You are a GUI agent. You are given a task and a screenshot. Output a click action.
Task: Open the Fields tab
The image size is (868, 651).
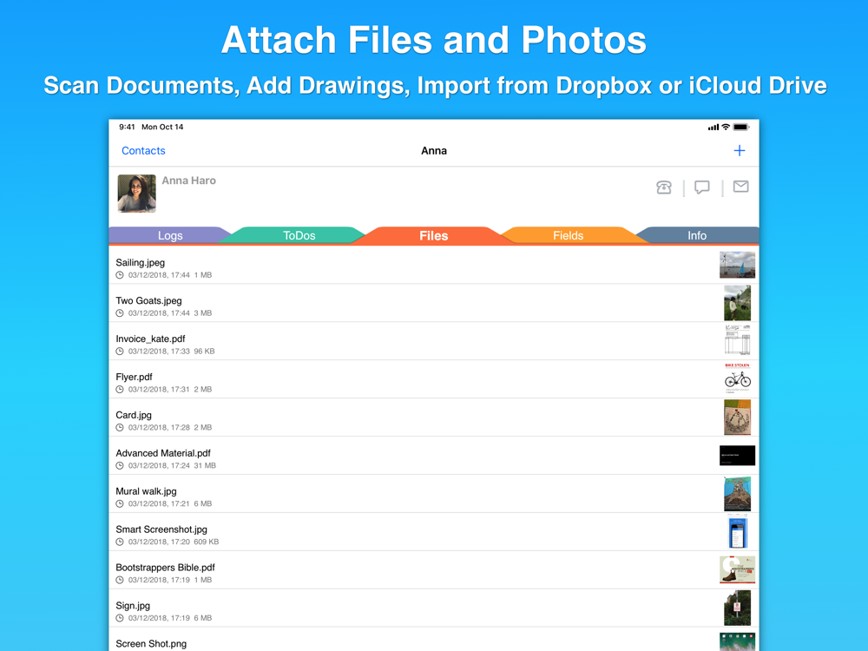coord(568,235)
